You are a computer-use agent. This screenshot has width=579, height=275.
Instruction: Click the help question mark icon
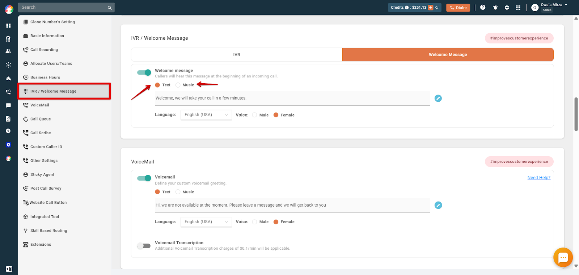(x=483, y=7)
